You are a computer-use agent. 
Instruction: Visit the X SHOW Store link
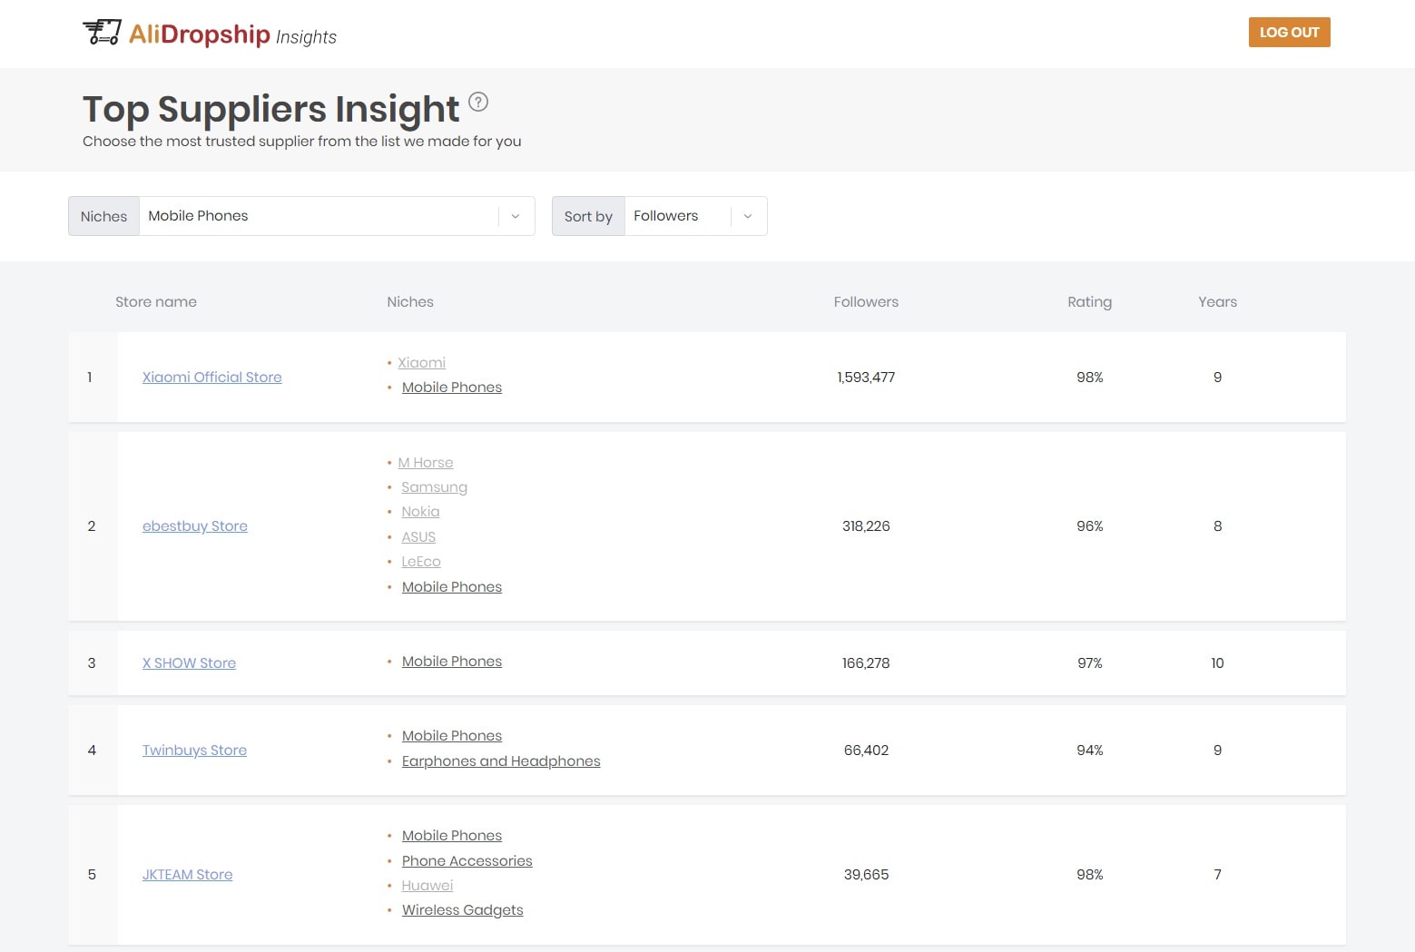189,663
